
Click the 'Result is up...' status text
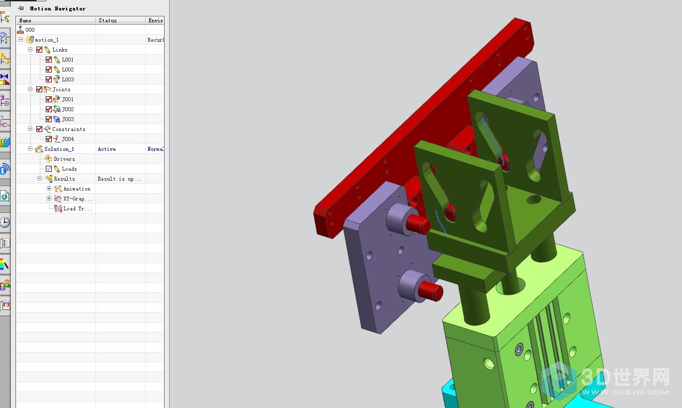pyautogui.click(x=119, y=179)
